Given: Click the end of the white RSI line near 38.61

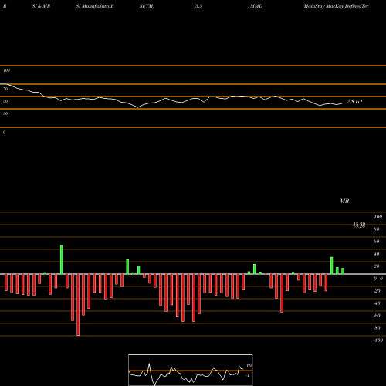Looking at the screenshot, I should pos(342,103).
